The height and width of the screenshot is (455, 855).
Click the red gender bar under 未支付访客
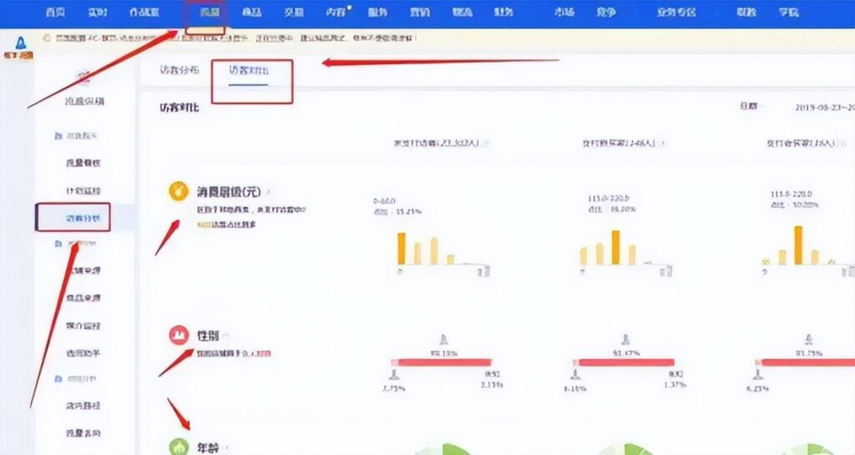tap(442, 362)
